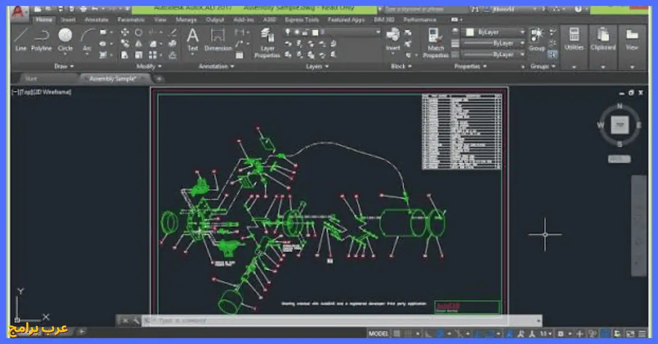Click the Workspace Switching gear in status bar
658x344 pixels.
pyautogui.click(x=561, y=333)
